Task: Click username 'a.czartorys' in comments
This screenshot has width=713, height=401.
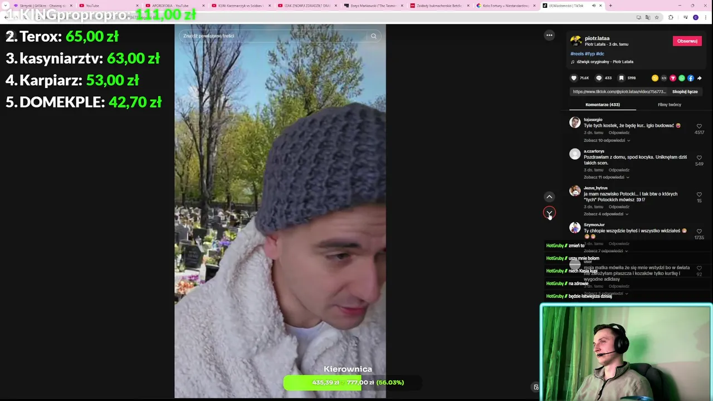Action: tap(593, 151)
